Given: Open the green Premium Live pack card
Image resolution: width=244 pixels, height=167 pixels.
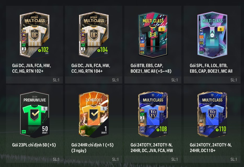Looking at the screenshot, I should pyautogui.click(x=34, y=114).
